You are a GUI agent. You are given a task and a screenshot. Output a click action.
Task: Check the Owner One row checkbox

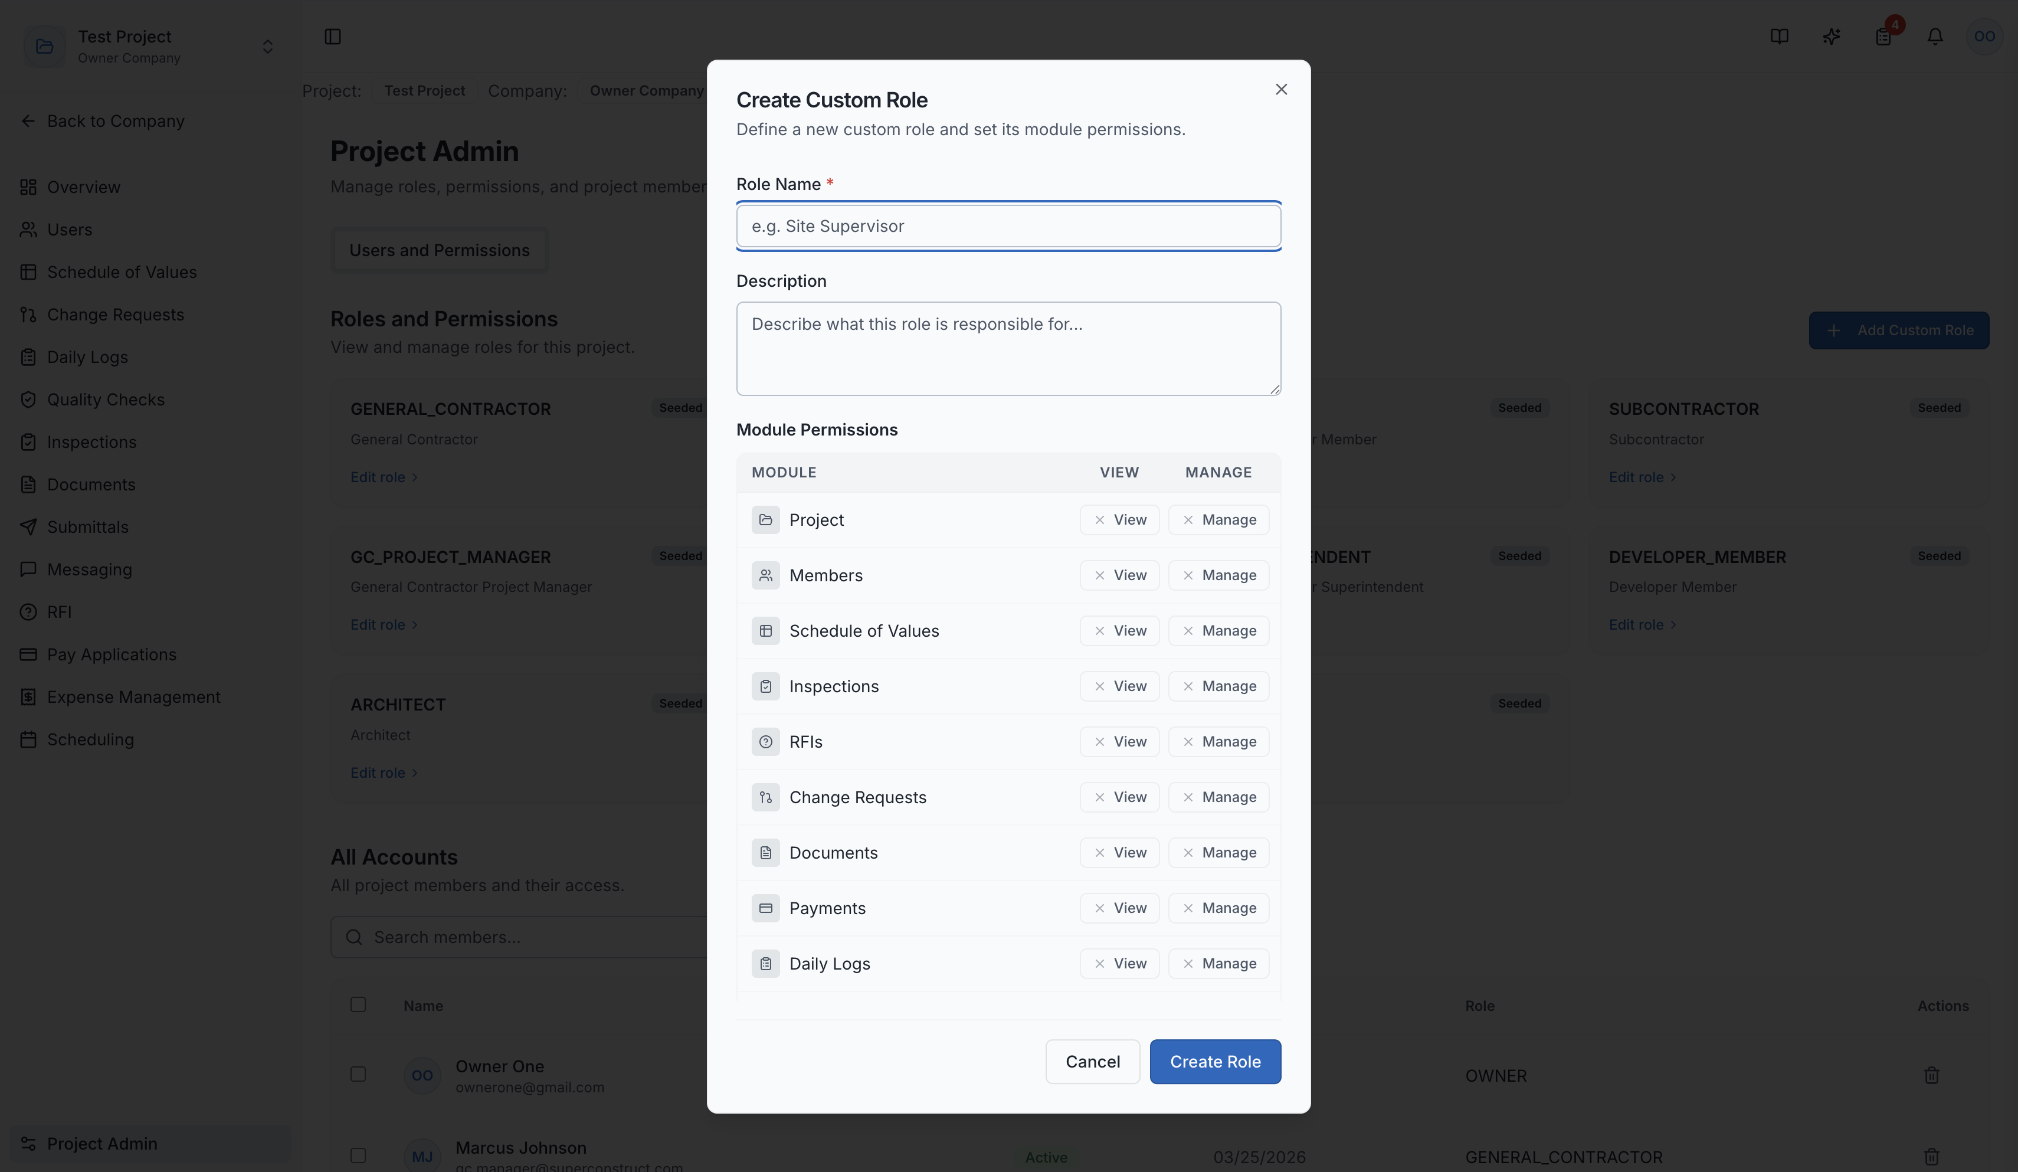(358, 1073)
